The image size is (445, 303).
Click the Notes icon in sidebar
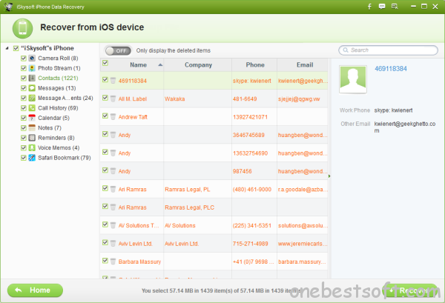[x=32, y=128]
